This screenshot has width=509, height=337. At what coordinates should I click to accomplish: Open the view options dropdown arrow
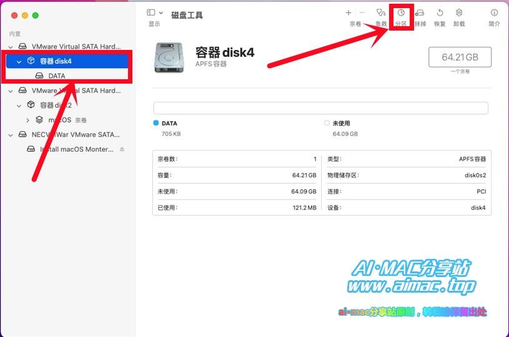tap(161, 13)
